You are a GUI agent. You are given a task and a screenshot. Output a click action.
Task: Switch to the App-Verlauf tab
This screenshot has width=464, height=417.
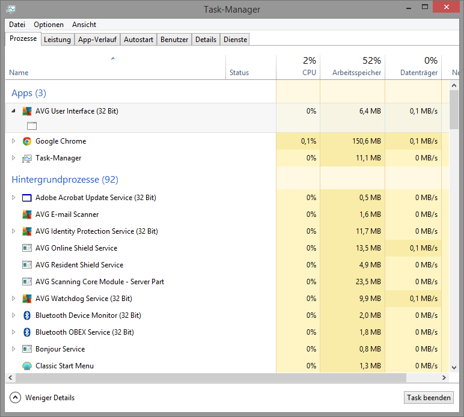coord(97,40)
